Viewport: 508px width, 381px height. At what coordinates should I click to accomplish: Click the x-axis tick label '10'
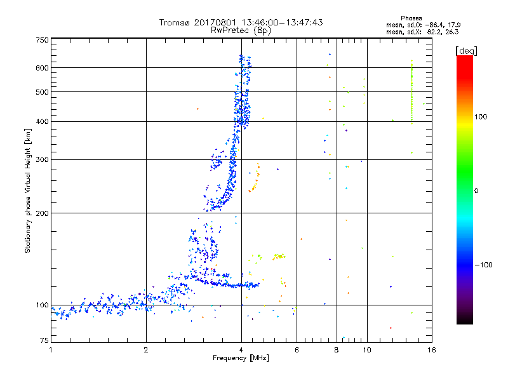[x=367, y=350]
